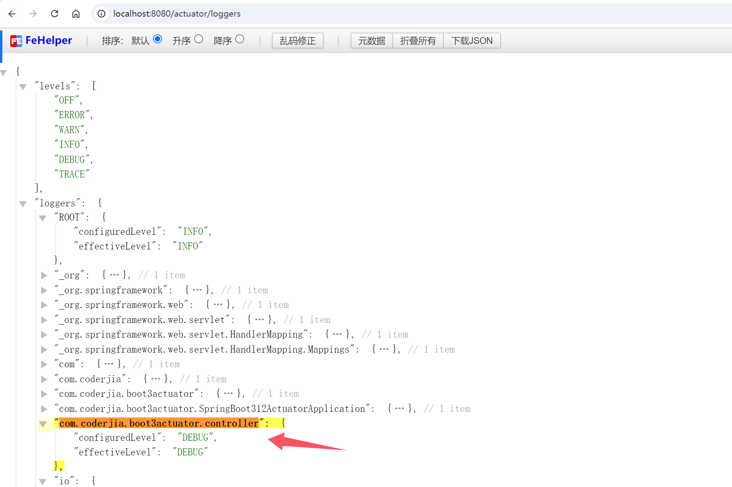This screenshot has width=732, height=487.
Task: Click 折叠所有 to collapse all nodes
Action: tap(418, 41)
